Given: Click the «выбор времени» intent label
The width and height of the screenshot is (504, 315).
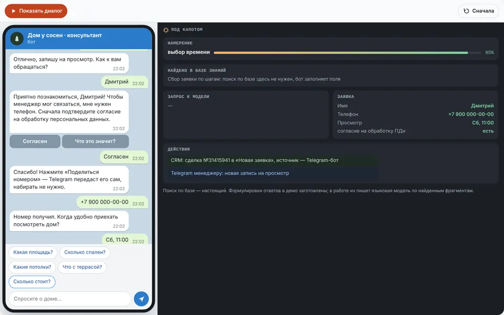Looking at the screenshot, I should point(188,52).
